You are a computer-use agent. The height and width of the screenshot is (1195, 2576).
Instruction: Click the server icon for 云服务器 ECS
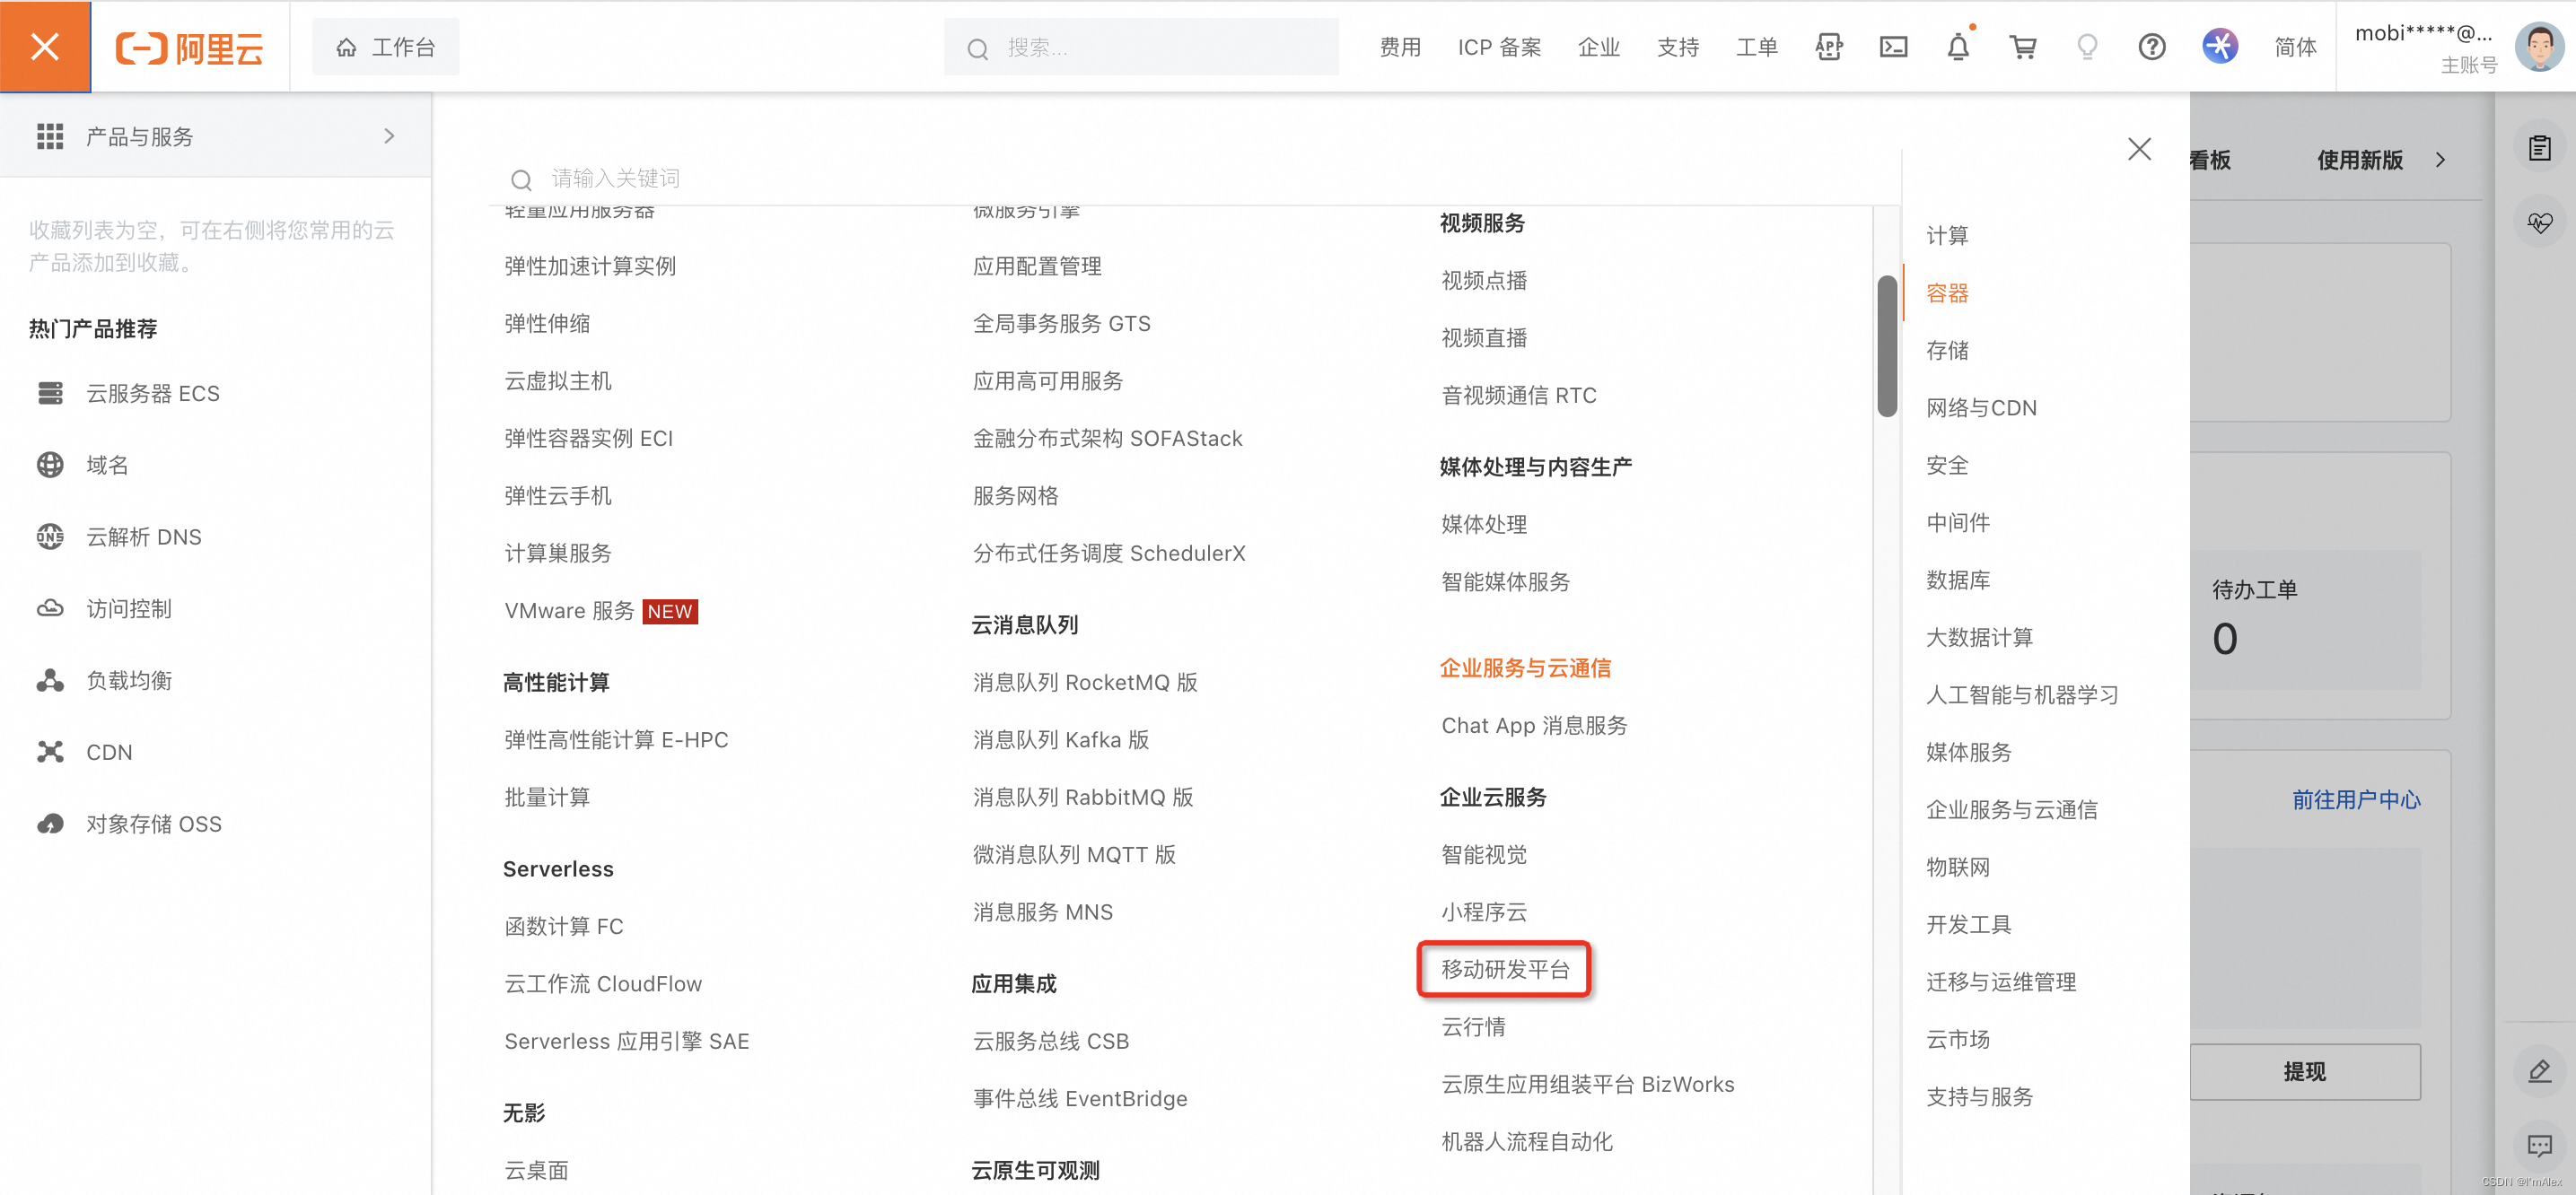tap(50, 393)
